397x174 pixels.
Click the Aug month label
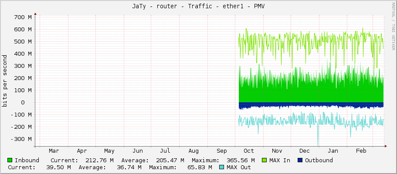coord(193,151)
